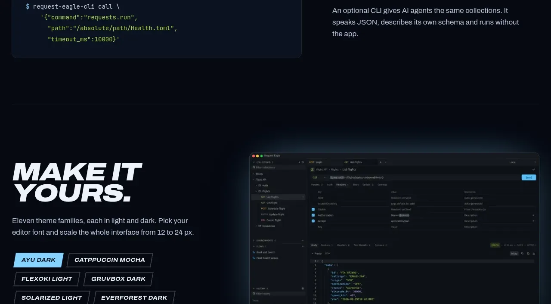Viewport: 551px width, 304px height.
Task: Open the response Test Results tab
Action: coord(362,245)
